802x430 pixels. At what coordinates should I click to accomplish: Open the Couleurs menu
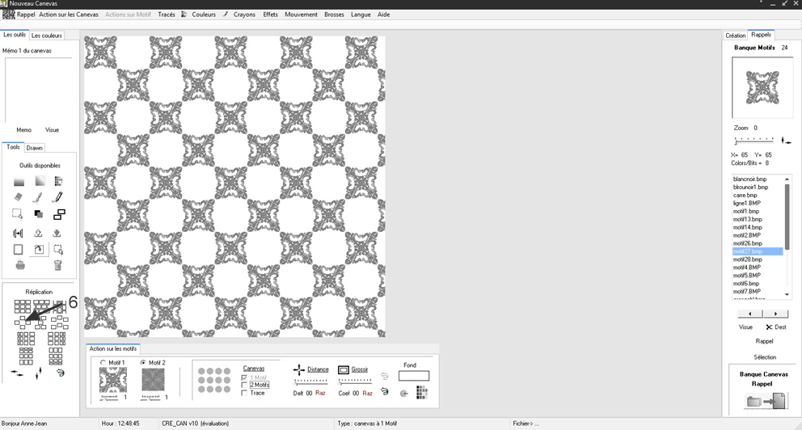[x=203, y=15]
